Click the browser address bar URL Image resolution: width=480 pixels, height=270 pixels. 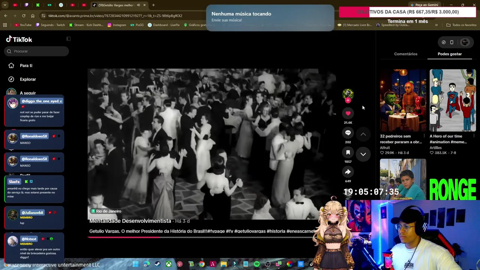(x=115, y=16)
